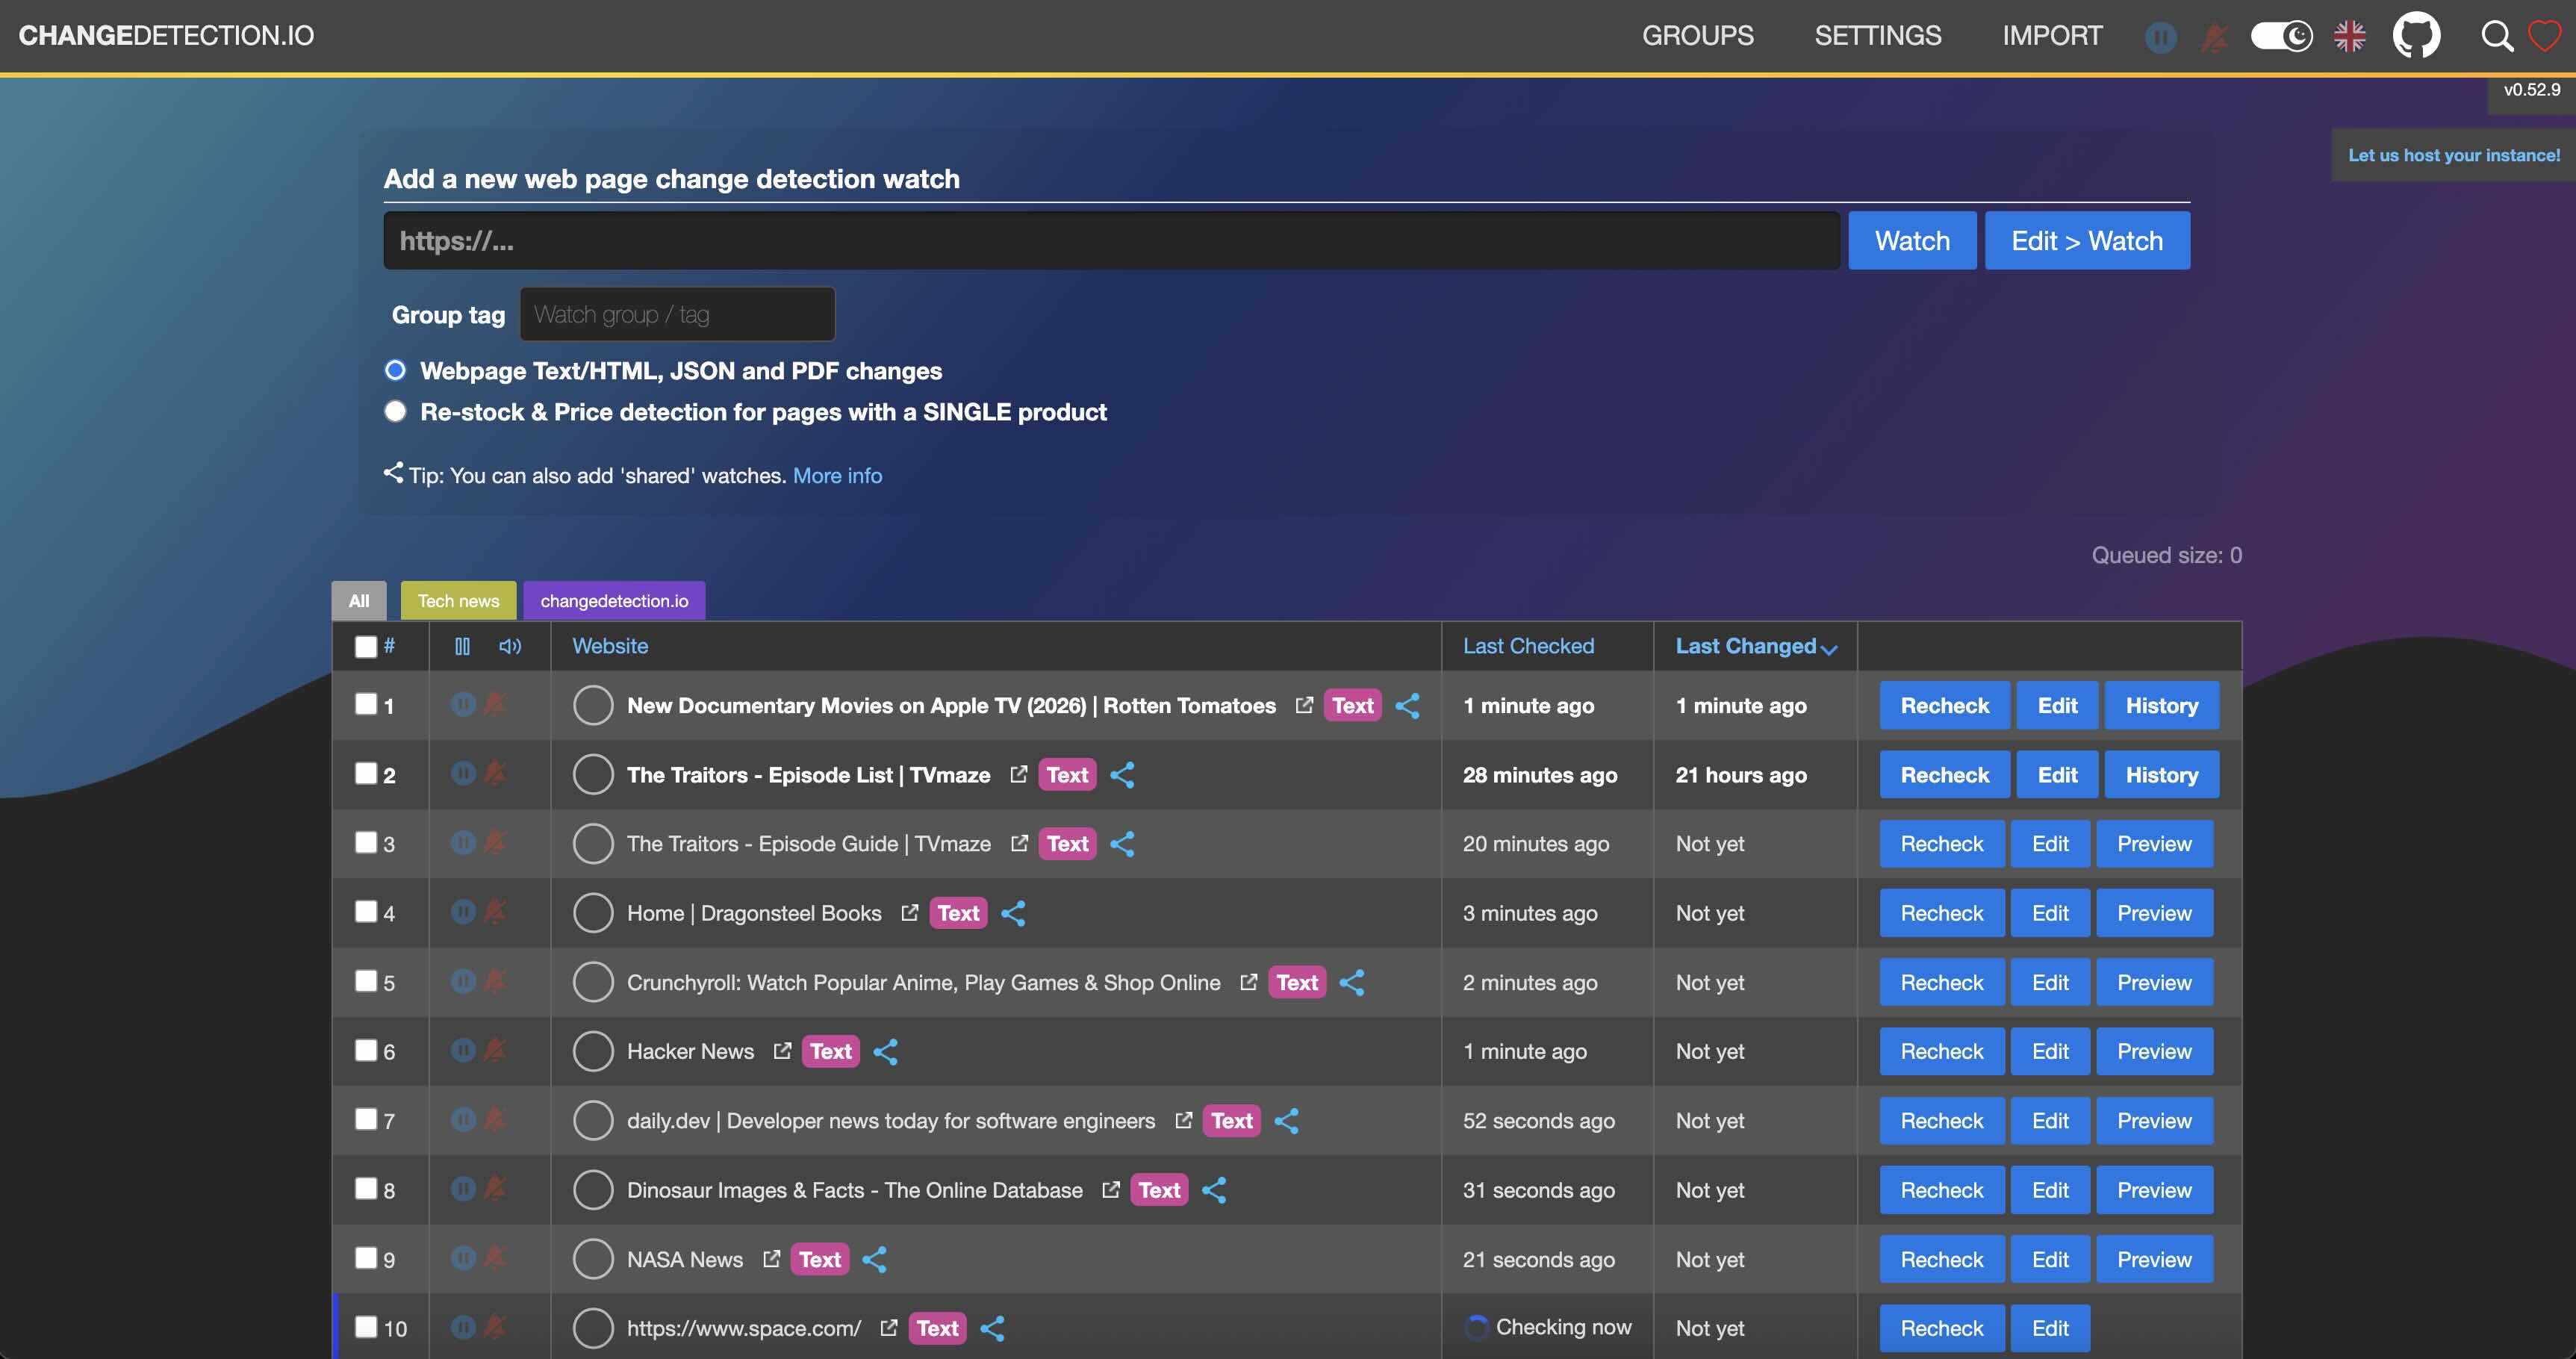Open language selector flag icon
2576x1359 pixels.
2349,36
